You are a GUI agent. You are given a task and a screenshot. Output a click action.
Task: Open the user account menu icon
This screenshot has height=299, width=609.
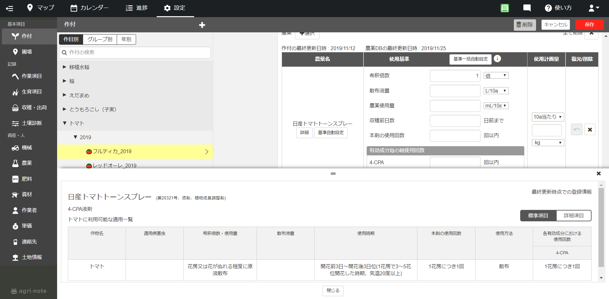594,8
